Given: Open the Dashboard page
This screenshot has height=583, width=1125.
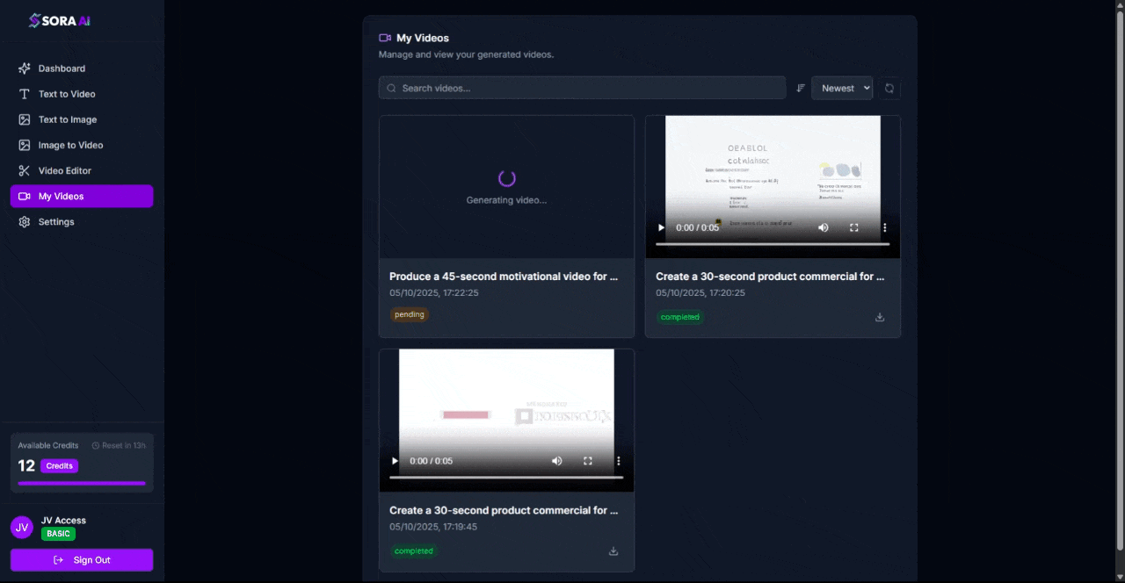Looking at the screenshot, I should click(x=62, y=68).
